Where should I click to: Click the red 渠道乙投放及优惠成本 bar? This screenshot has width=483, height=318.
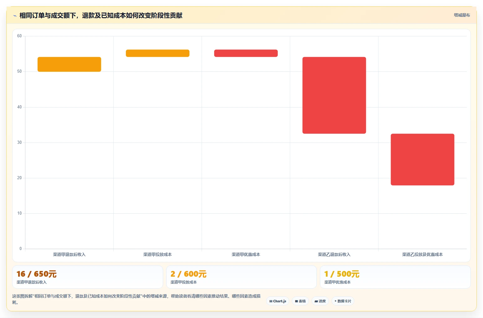click(422, 159)
